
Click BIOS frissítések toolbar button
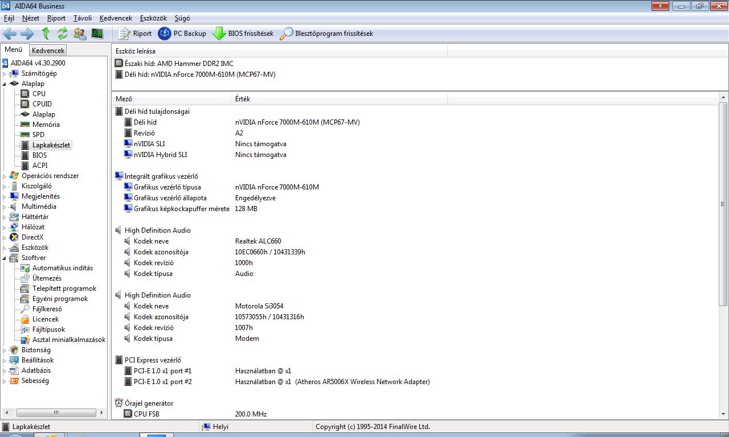243,34
